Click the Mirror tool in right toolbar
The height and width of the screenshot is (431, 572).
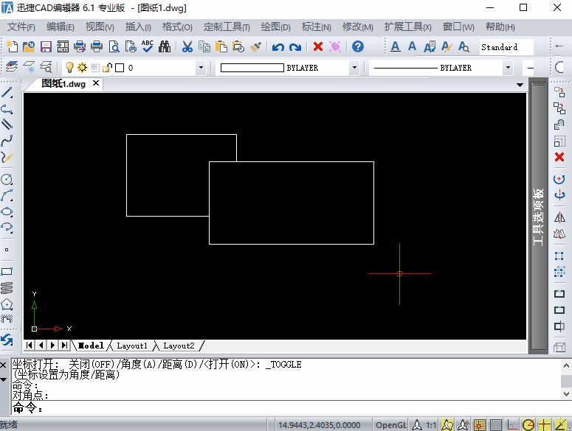(x=559, y=217)
